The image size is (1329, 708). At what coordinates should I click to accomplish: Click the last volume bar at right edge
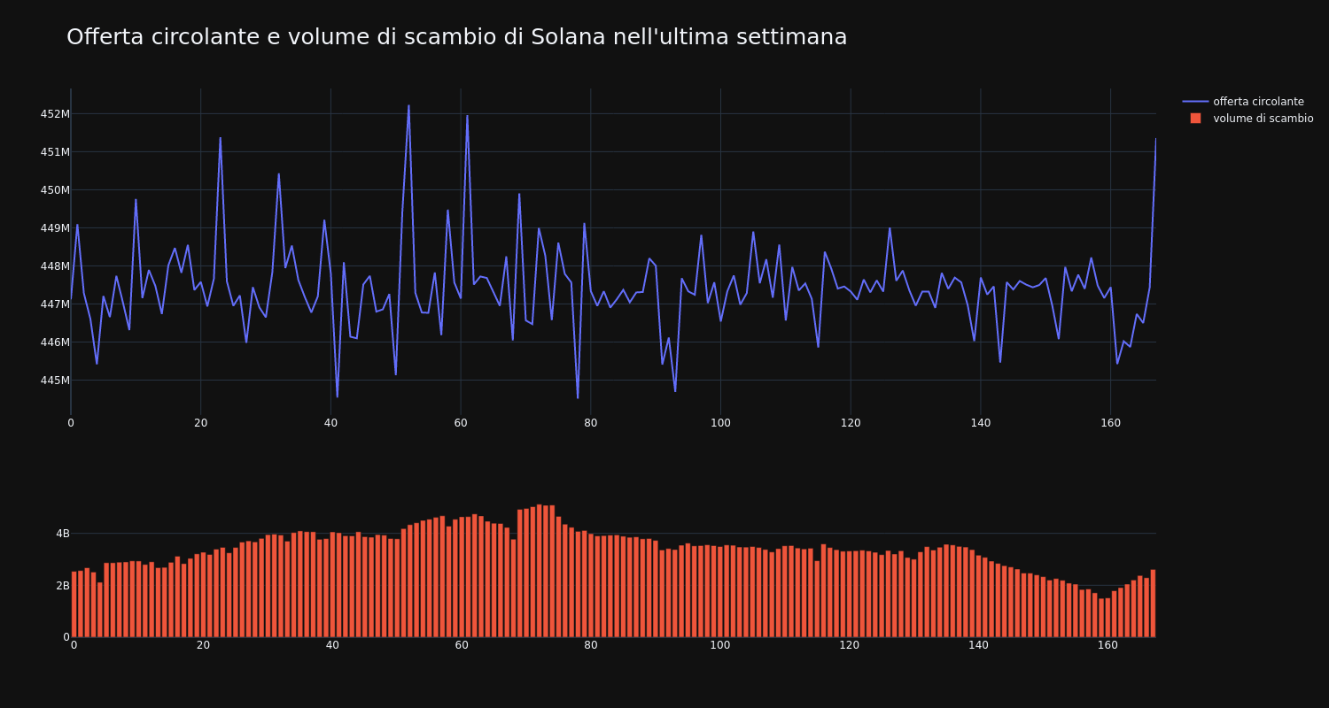coord(1153,604)
